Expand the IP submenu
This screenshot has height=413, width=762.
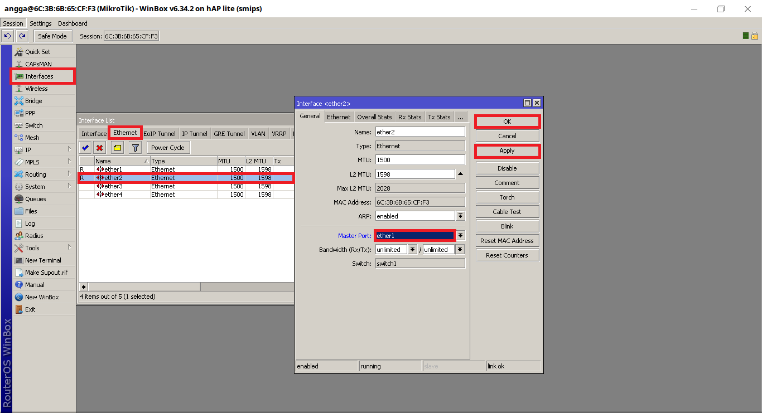[44, 150]
